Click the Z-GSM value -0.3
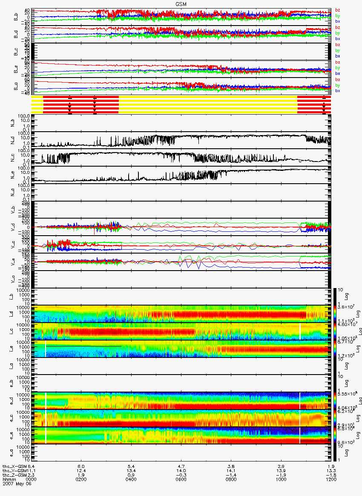This screenshot has width=362, height=496. coord(181,475)
